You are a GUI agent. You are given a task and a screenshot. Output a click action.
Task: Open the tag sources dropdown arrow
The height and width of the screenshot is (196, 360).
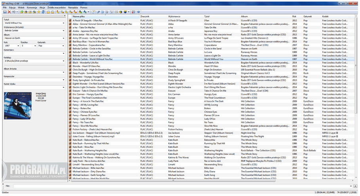tap(128, 12)
